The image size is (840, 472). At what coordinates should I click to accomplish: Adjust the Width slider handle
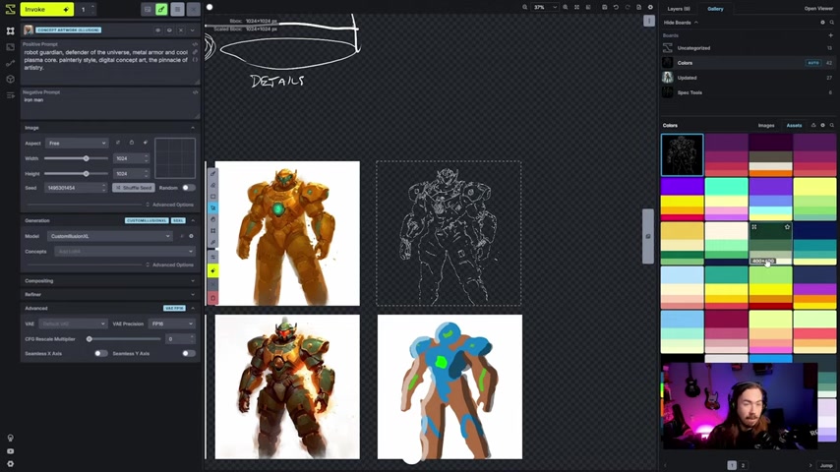86,158
